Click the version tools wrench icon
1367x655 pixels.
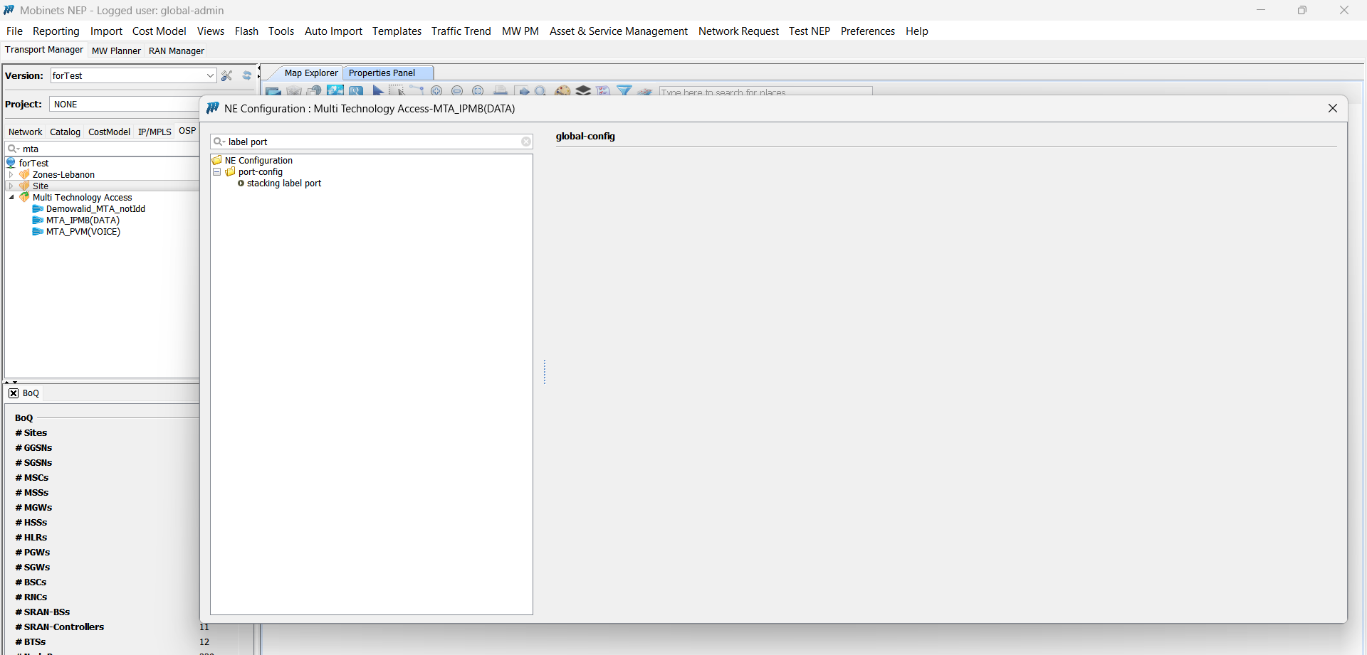point(227,75)
